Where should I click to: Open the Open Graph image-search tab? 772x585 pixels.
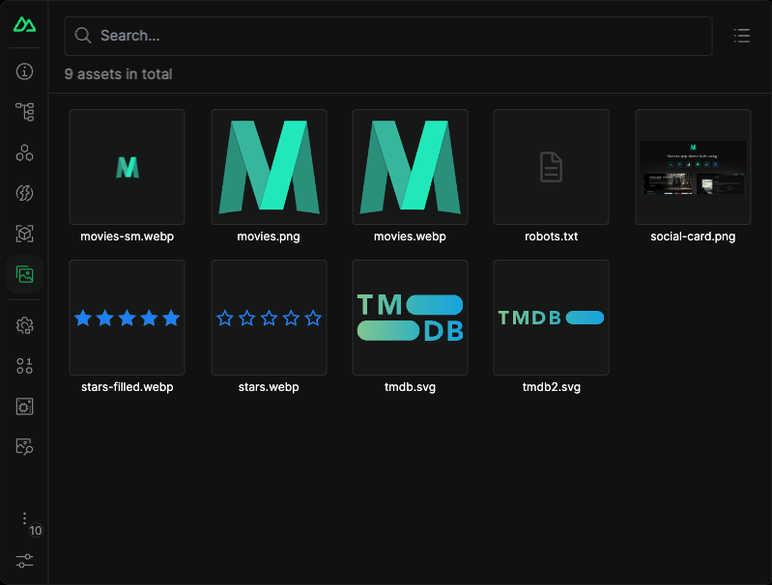pos(24,447)
